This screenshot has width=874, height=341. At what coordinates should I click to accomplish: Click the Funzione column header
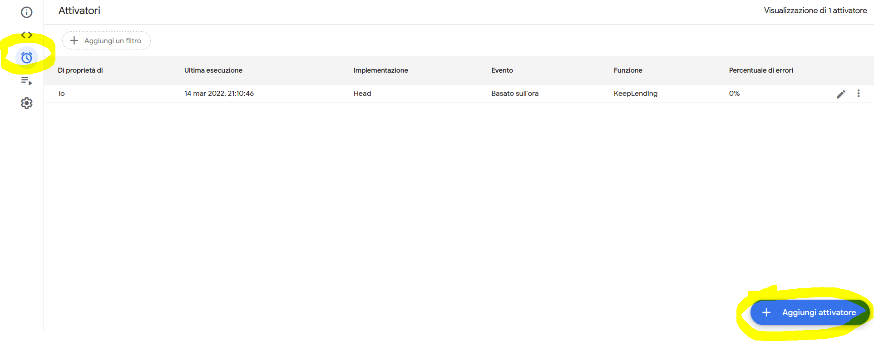628,70
